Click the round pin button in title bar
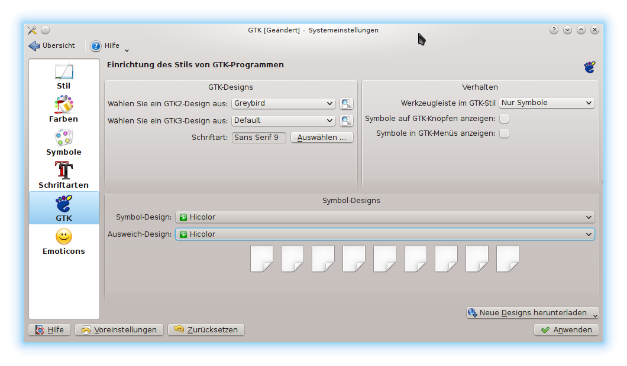This screenshot has width=627, height=366. pos(45,30)
